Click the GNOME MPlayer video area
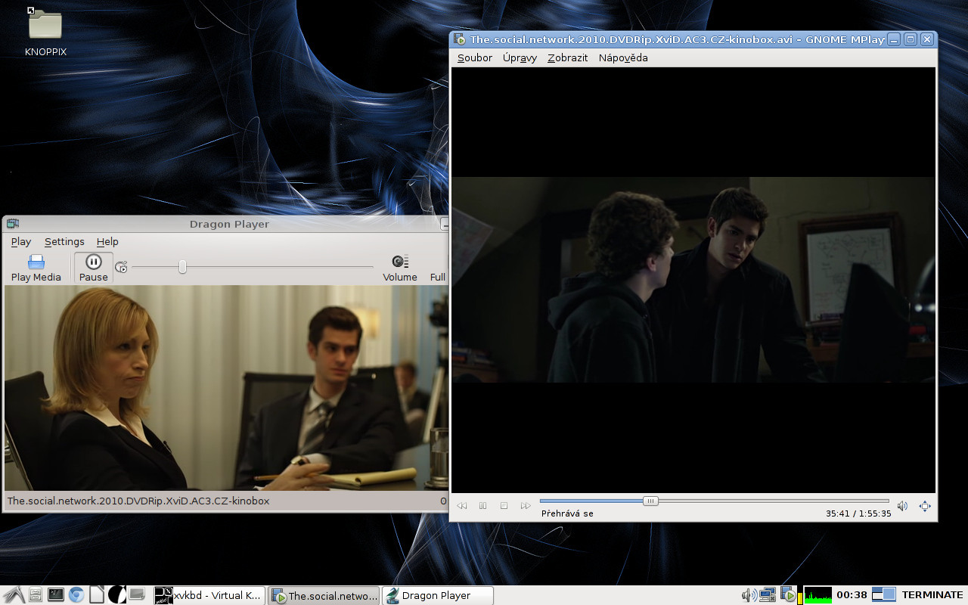This screenshot has width=968, height=605. tap(693, 281)
